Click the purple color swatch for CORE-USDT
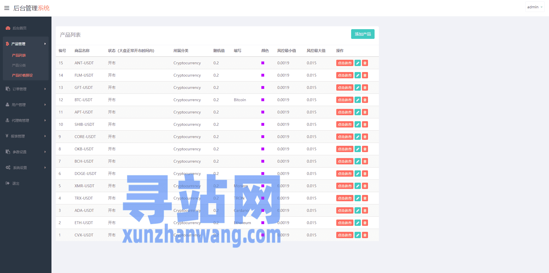549x273 pixels. (x=263, y=137)
